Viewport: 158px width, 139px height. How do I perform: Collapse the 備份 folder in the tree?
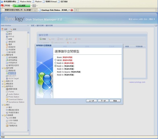point(2,105)
